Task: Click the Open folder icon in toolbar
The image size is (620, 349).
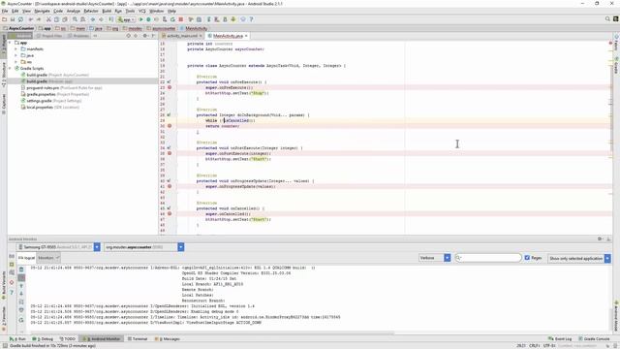Action: pos(4,19)
